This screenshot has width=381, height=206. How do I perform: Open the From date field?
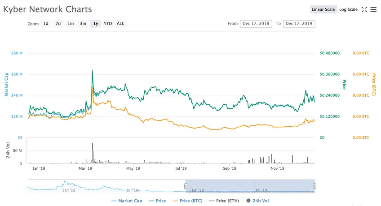(x=256, y=23)
